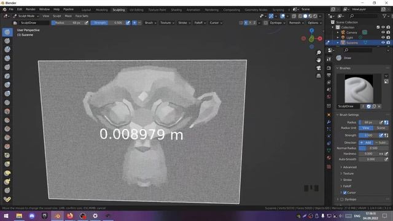The width and height of the screenshot is (393, 221).
Task: Select the Inflate brush tool
Action: 7,85
